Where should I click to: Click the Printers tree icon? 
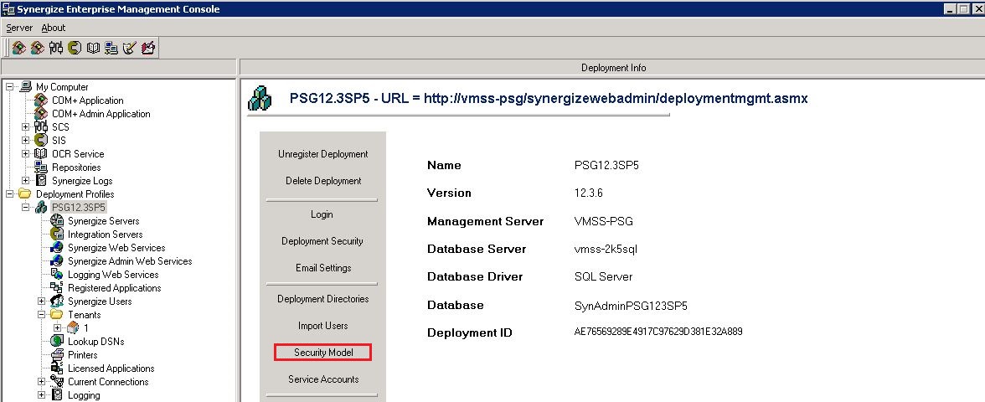[x=57, y=354]
